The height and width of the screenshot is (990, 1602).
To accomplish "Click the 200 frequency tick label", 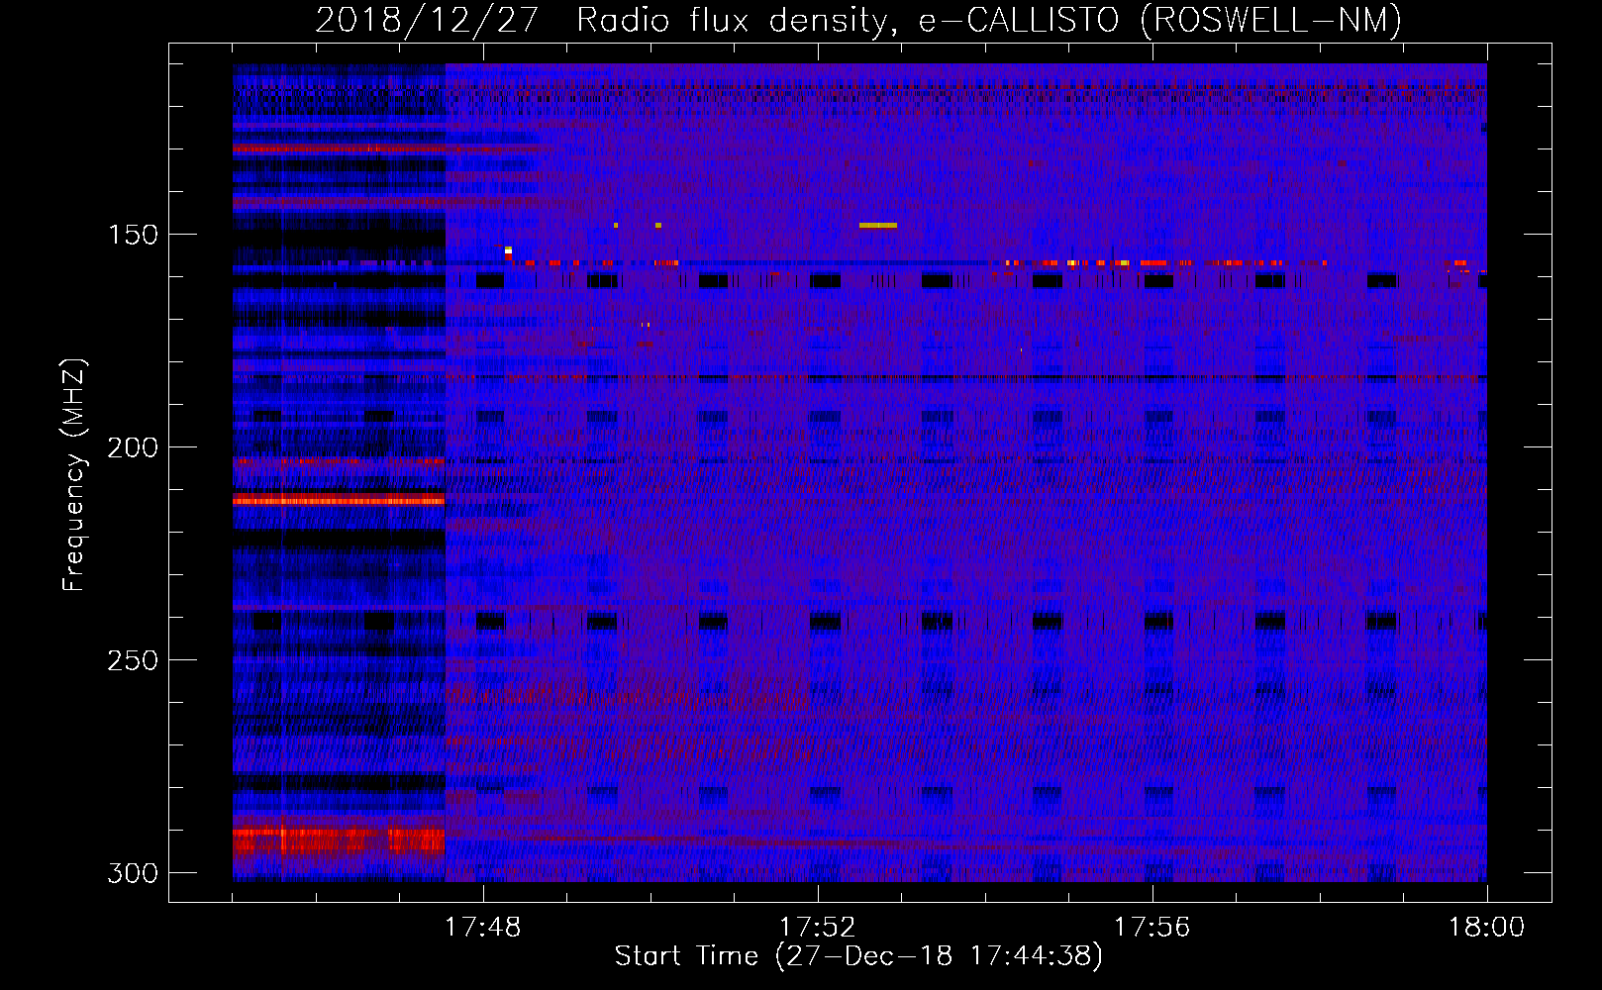I will click(x=133, y=447).
